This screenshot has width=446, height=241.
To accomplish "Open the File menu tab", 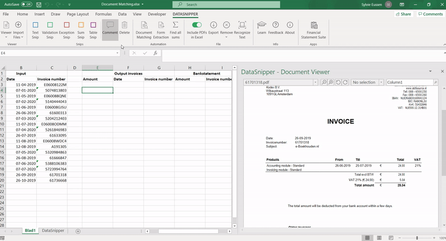I will (x=6, y=14).
